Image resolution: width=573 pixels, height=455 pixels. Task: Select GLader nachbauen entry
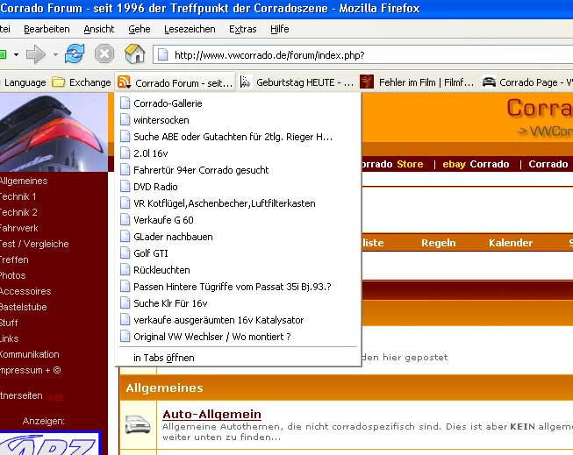click(x=238, y=237)
